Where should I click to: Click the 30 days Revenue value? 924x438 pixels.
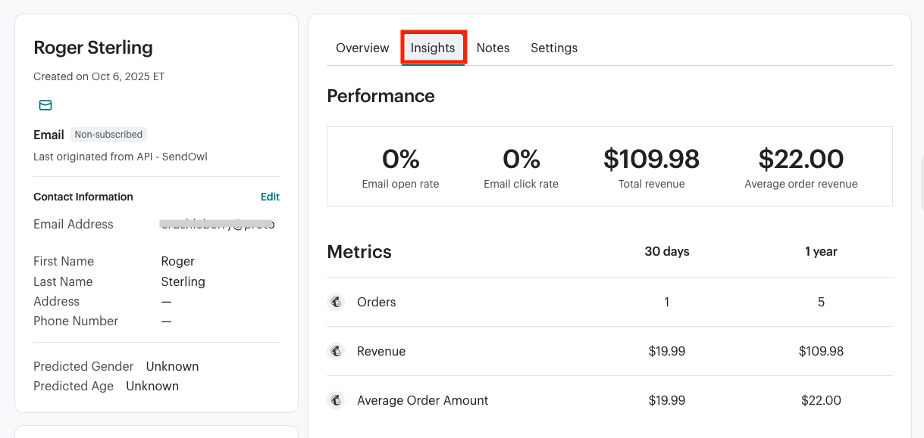667,351
